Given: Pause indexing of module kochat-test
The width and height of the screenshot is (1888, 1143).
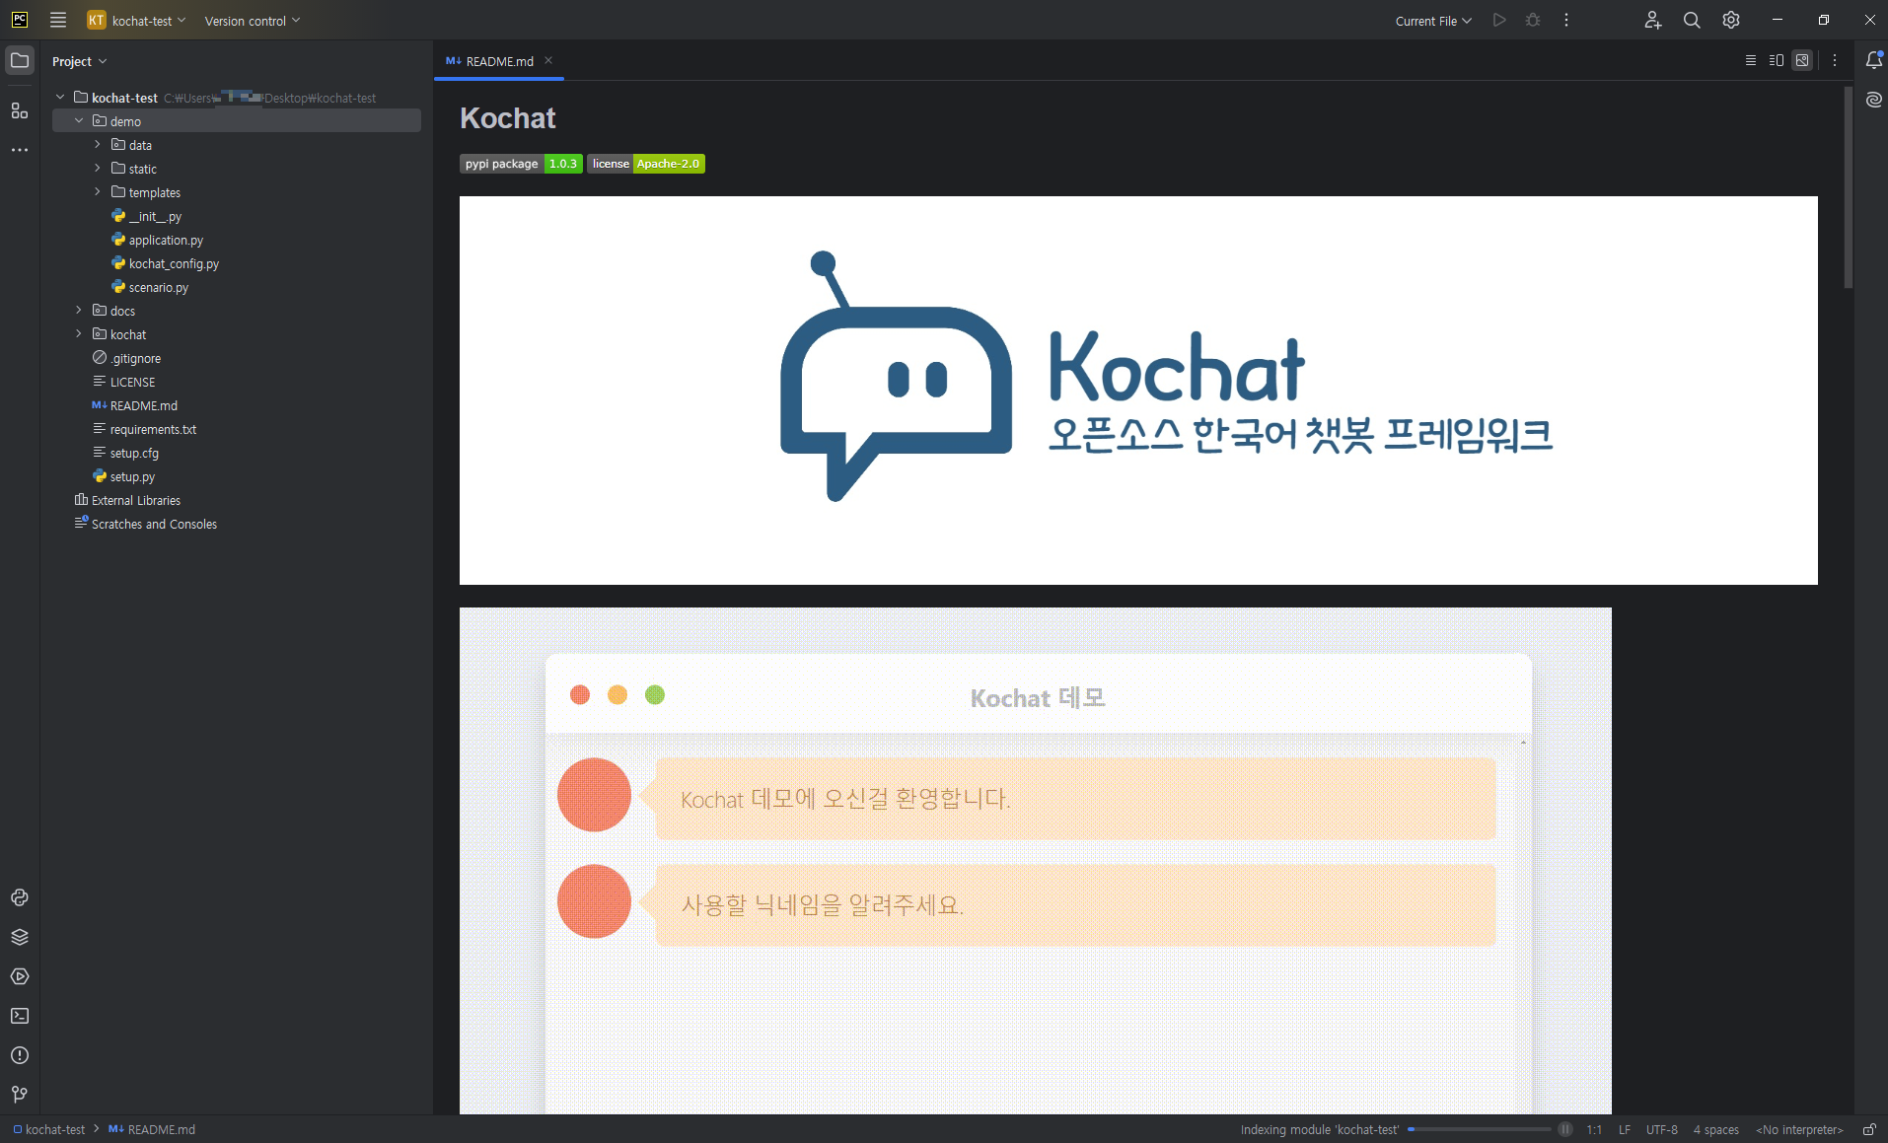Looking at the screenshot, I should tap(1565, 1129).
